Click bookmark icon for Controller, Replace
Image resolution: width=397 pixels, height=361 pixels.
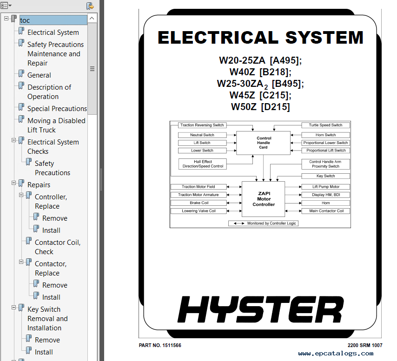click(29, 196)
